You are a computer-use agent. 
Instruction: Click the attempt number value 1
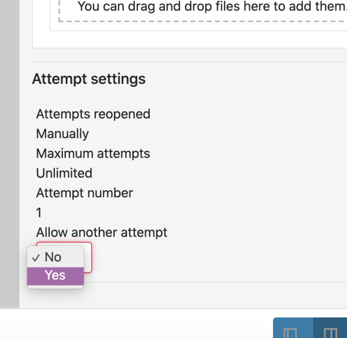click(39, 212)
